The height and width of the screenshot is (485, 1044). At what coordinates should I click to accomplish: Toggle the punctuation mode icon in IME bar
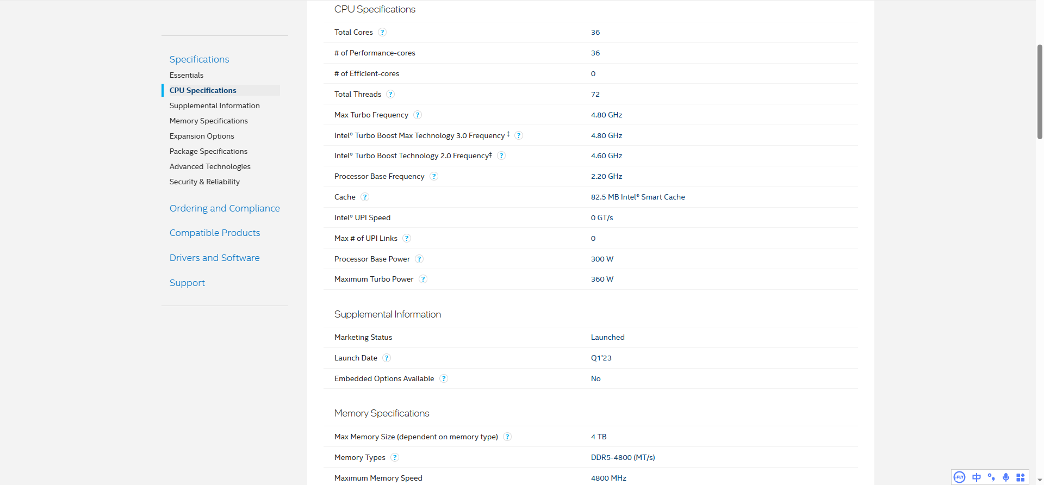coord(991,477)
